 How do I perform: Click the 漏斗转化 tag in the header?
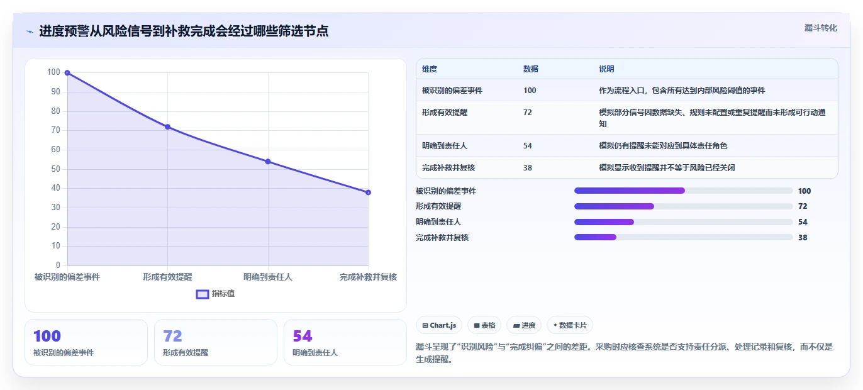point(821,28)
